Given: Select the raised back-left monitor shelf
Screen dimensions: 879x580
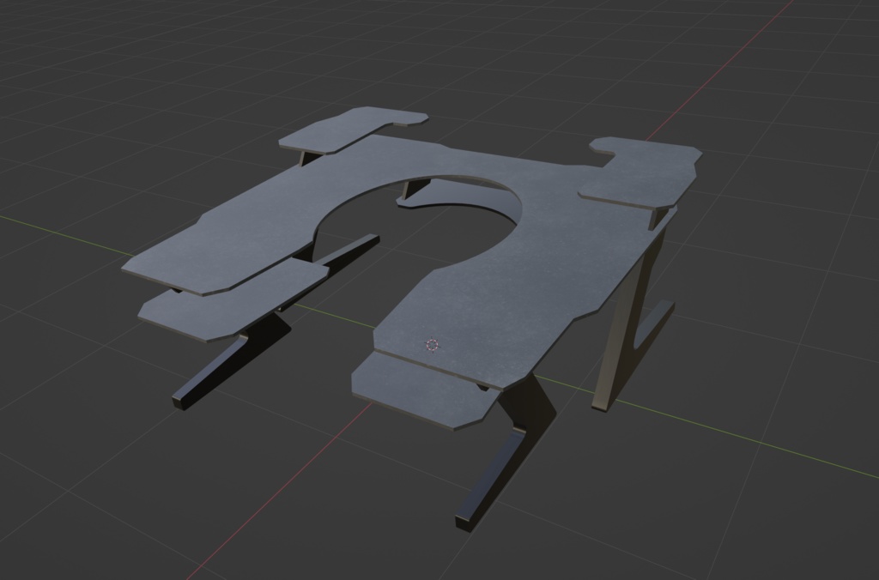Looking at the screenshot, I should tap(353, 130).
